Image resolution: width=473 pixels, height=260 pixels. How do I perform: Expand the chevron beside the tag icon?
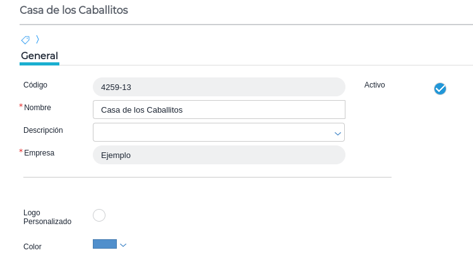[37, 40]
